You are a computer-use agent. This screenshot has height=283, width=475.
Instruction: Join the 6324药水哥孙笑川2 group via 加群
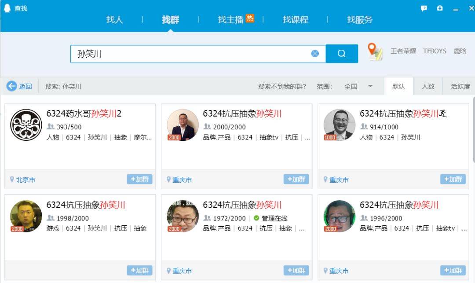(x=139, y=179)
